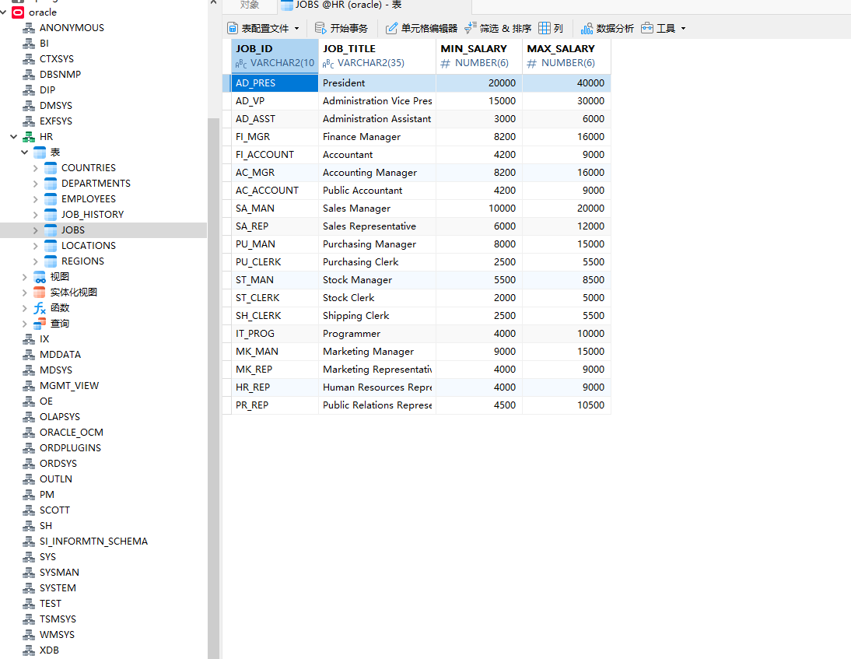Select the Marketing Manager title cell
Viewport: 851px width, 659px height.
pos(377,352)
